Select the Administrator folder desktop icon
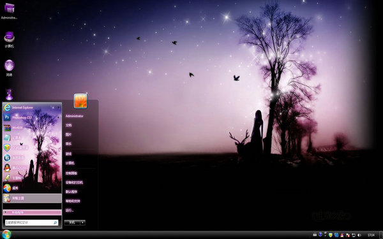 click(9, 11)
